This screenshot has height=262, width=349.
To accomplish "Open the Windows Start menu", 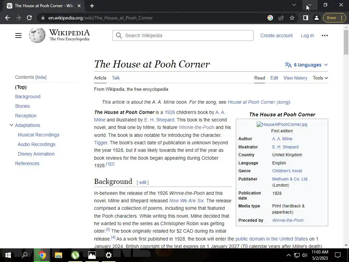I will pos(8,255).
